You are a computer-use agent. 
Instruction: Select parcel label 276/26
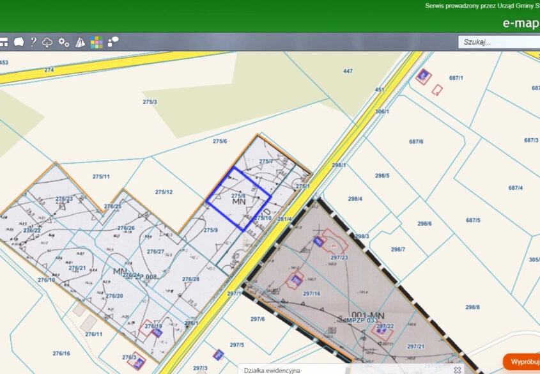[126, 228]
